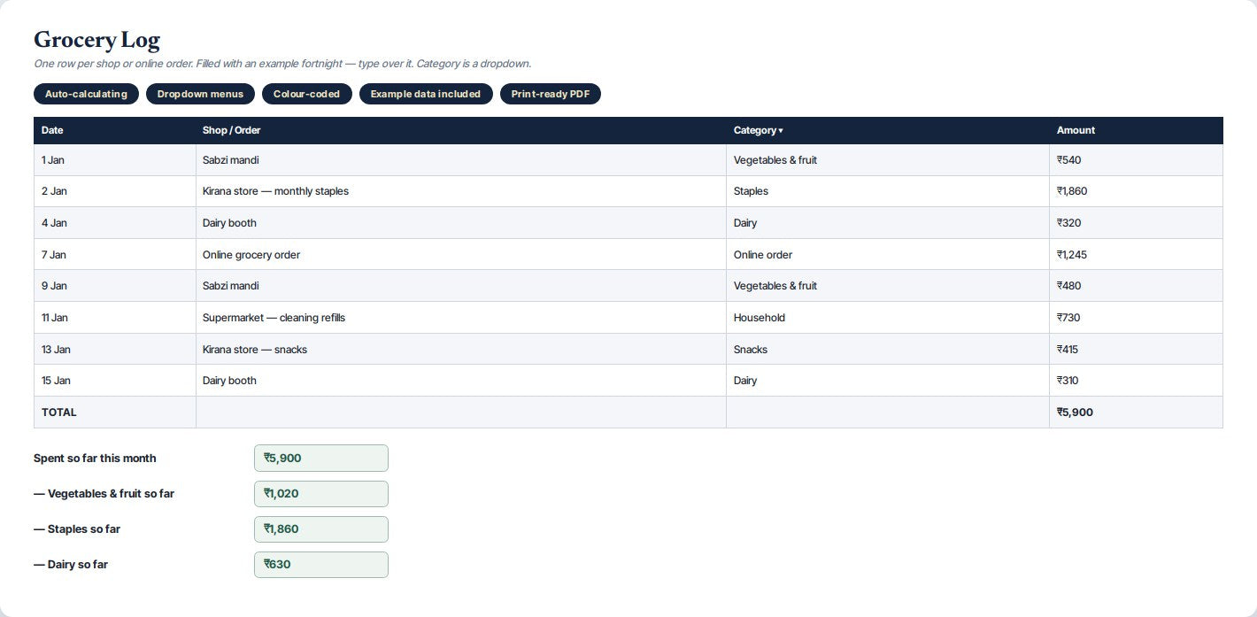Click the Dairy so far value field
The height and width of the screenshot is (617, 1257).
pyautogui.click(x=321, y=565)
